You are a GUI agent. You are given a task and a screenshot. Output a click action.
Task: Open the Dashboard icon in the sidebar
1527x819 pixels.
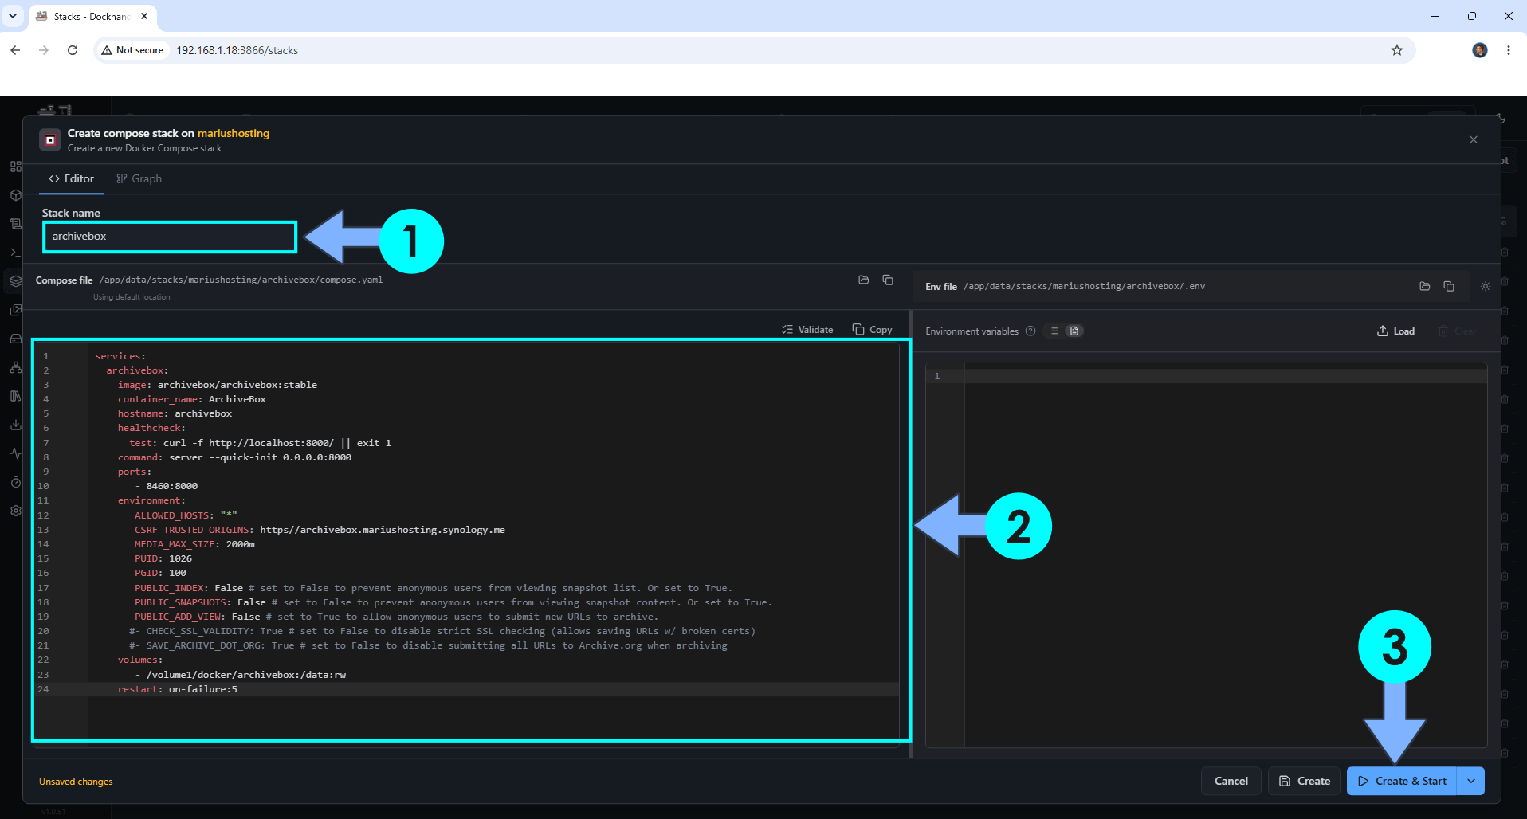click(15, 167)
